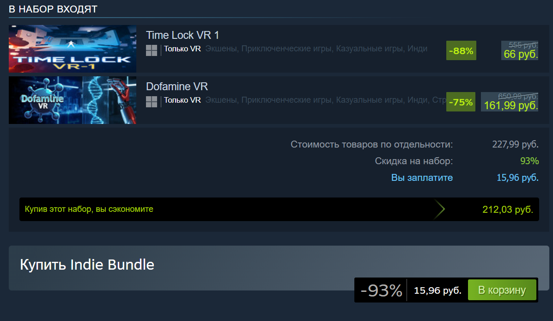Click the green arrow in savings bar
This screenshot has height=321, width=553.
[439, 210]
